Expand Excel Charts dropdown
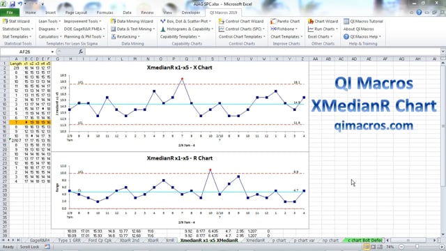The image size is (446, 251). [320, 37]
